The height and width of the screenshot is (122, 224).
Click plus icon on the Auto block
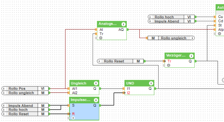[219, 34]
